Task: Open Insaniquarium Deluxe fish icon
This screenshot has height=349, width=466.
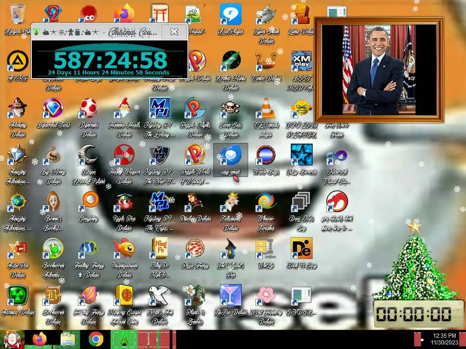Action: point(124,248)
